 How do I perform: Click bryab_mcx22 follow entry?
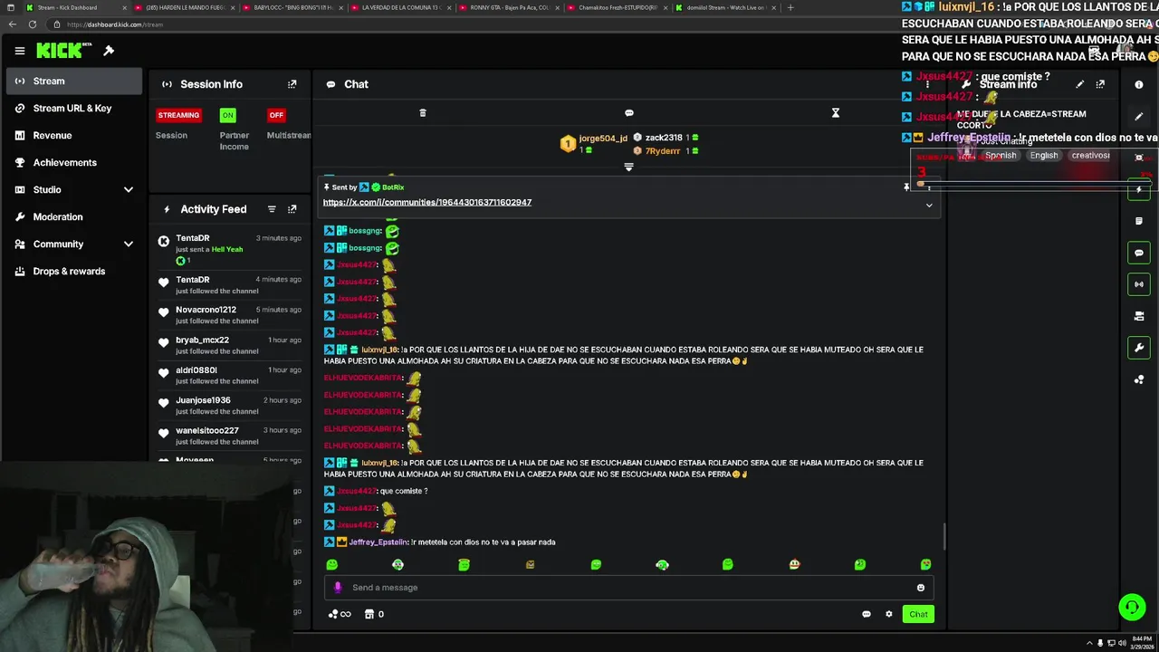230,345
